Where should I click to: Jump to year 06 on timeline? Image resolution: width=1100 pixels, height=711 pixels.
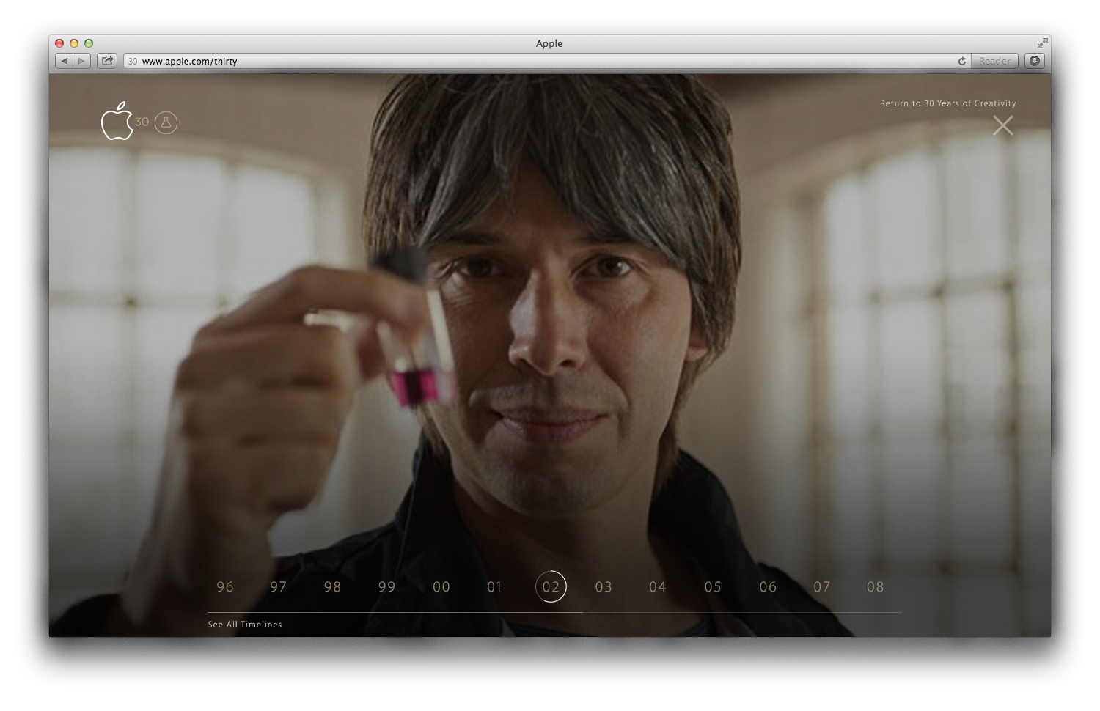[x=768, y=587]
